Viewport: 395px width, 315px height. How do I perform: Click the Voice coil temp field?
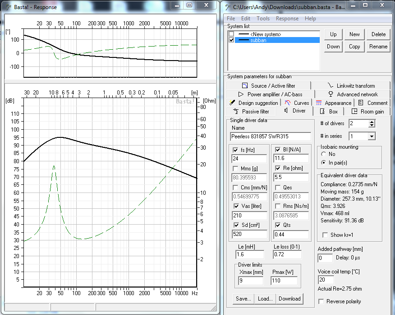pos(326,280)
